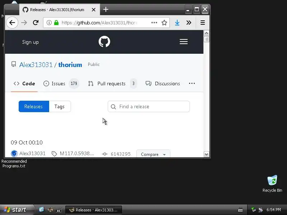Click the 6:54 PM system clock

[x=273, y=210]
